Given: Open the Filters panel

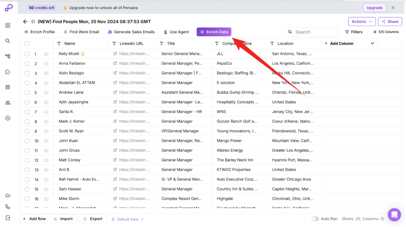Looking at the screenshot, I should pos(354,32).
